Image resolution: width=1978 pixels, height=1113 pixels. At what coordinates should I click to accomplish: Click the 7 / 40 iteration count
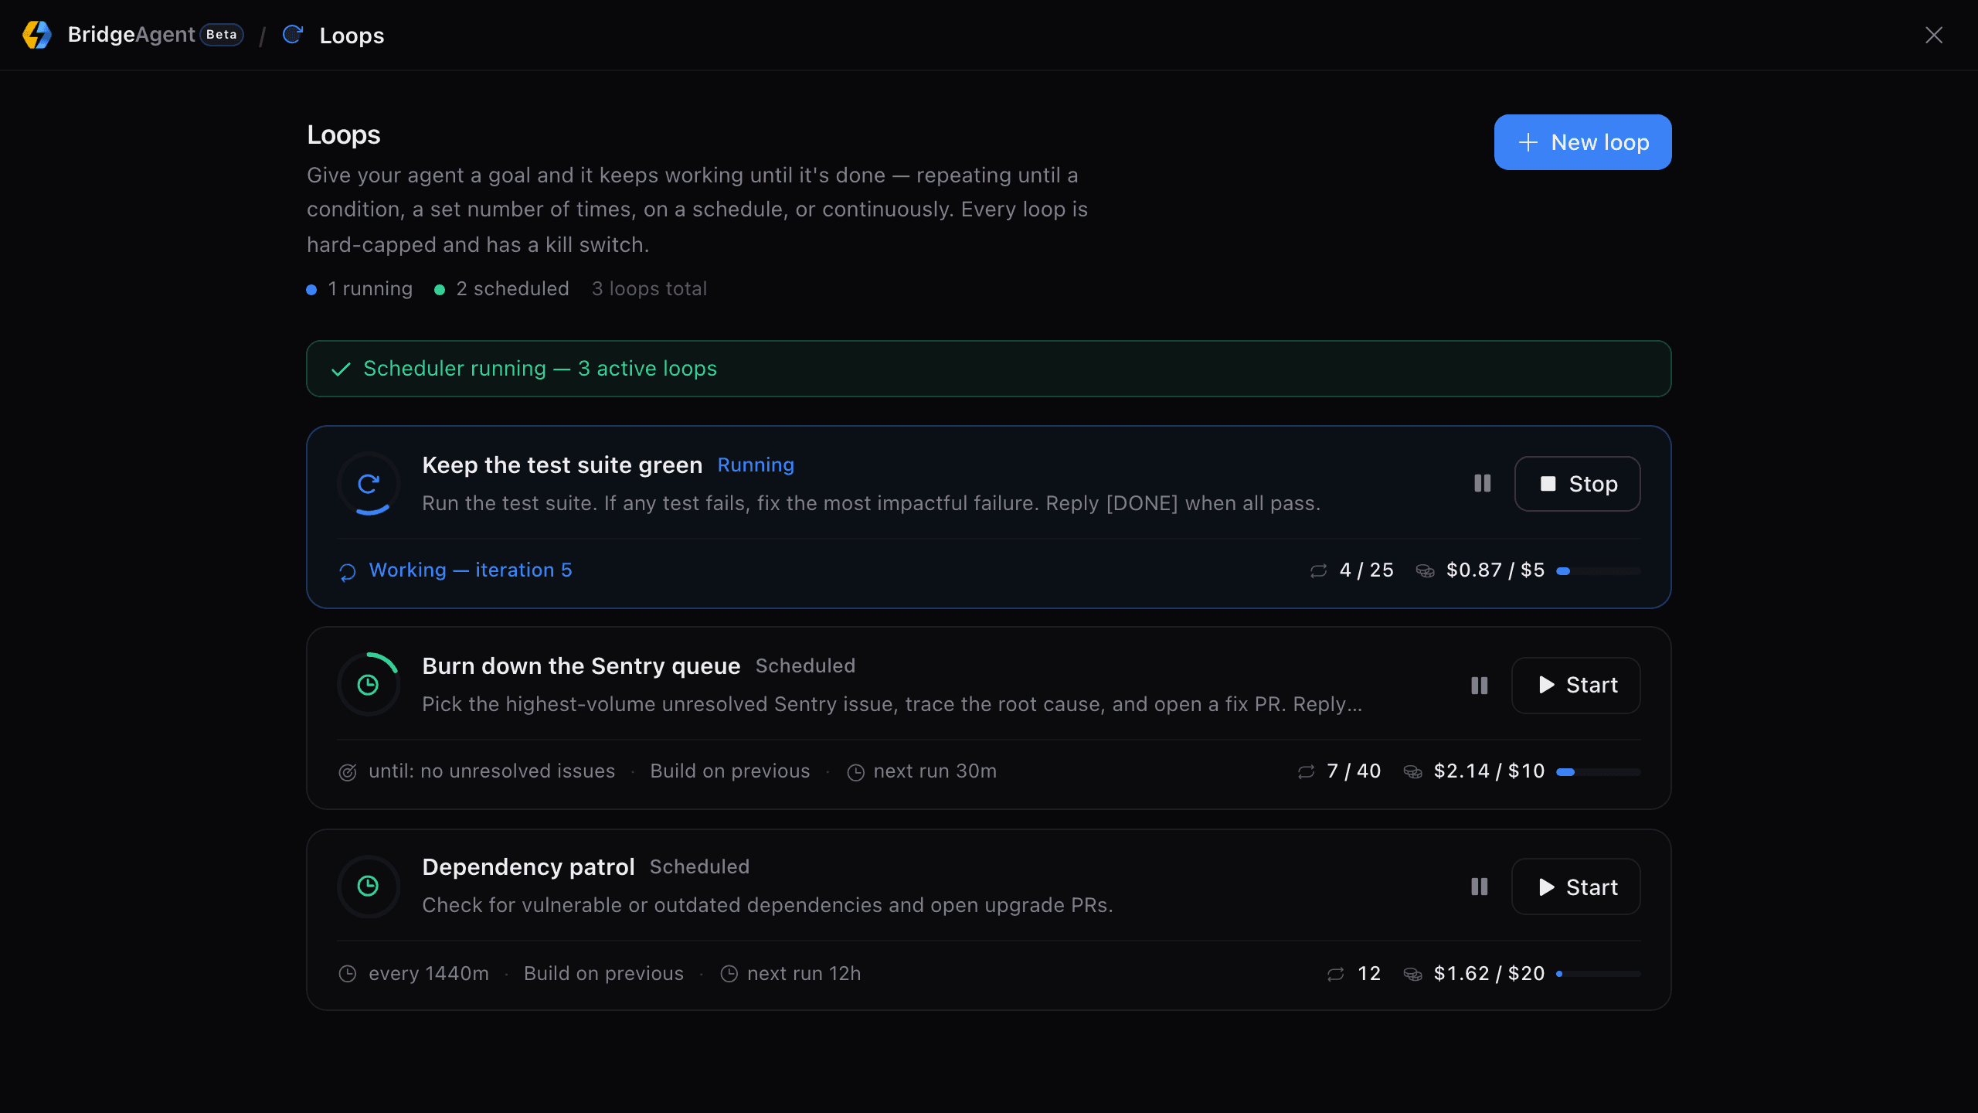click(x=1354, y=771)
